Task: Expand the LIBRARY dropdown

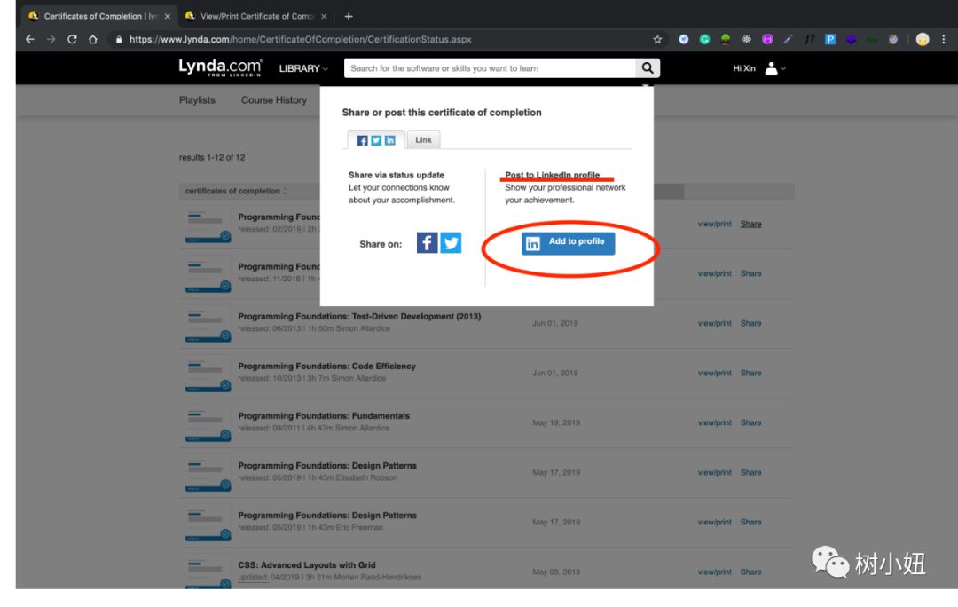Action: point(303,68)
